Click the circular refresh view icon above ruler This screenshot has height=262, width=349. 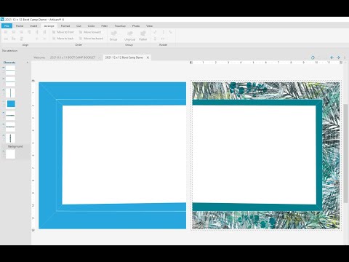point(313,57)
